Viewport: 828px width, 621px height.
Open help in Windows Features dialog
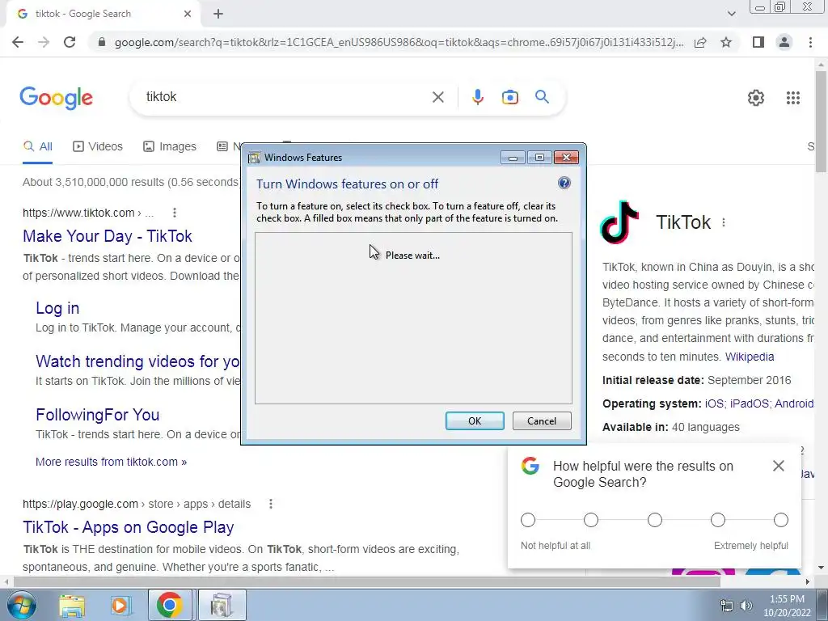(x=564, y=184)
